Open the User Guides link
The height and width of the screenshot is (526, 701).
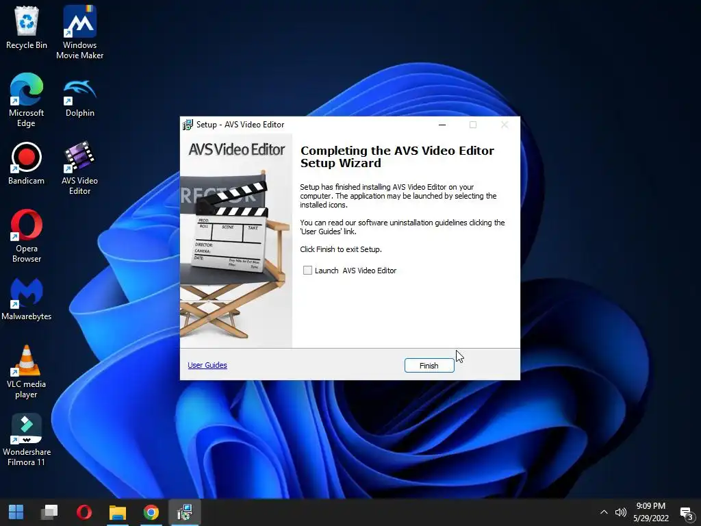(x=207, y=365)
